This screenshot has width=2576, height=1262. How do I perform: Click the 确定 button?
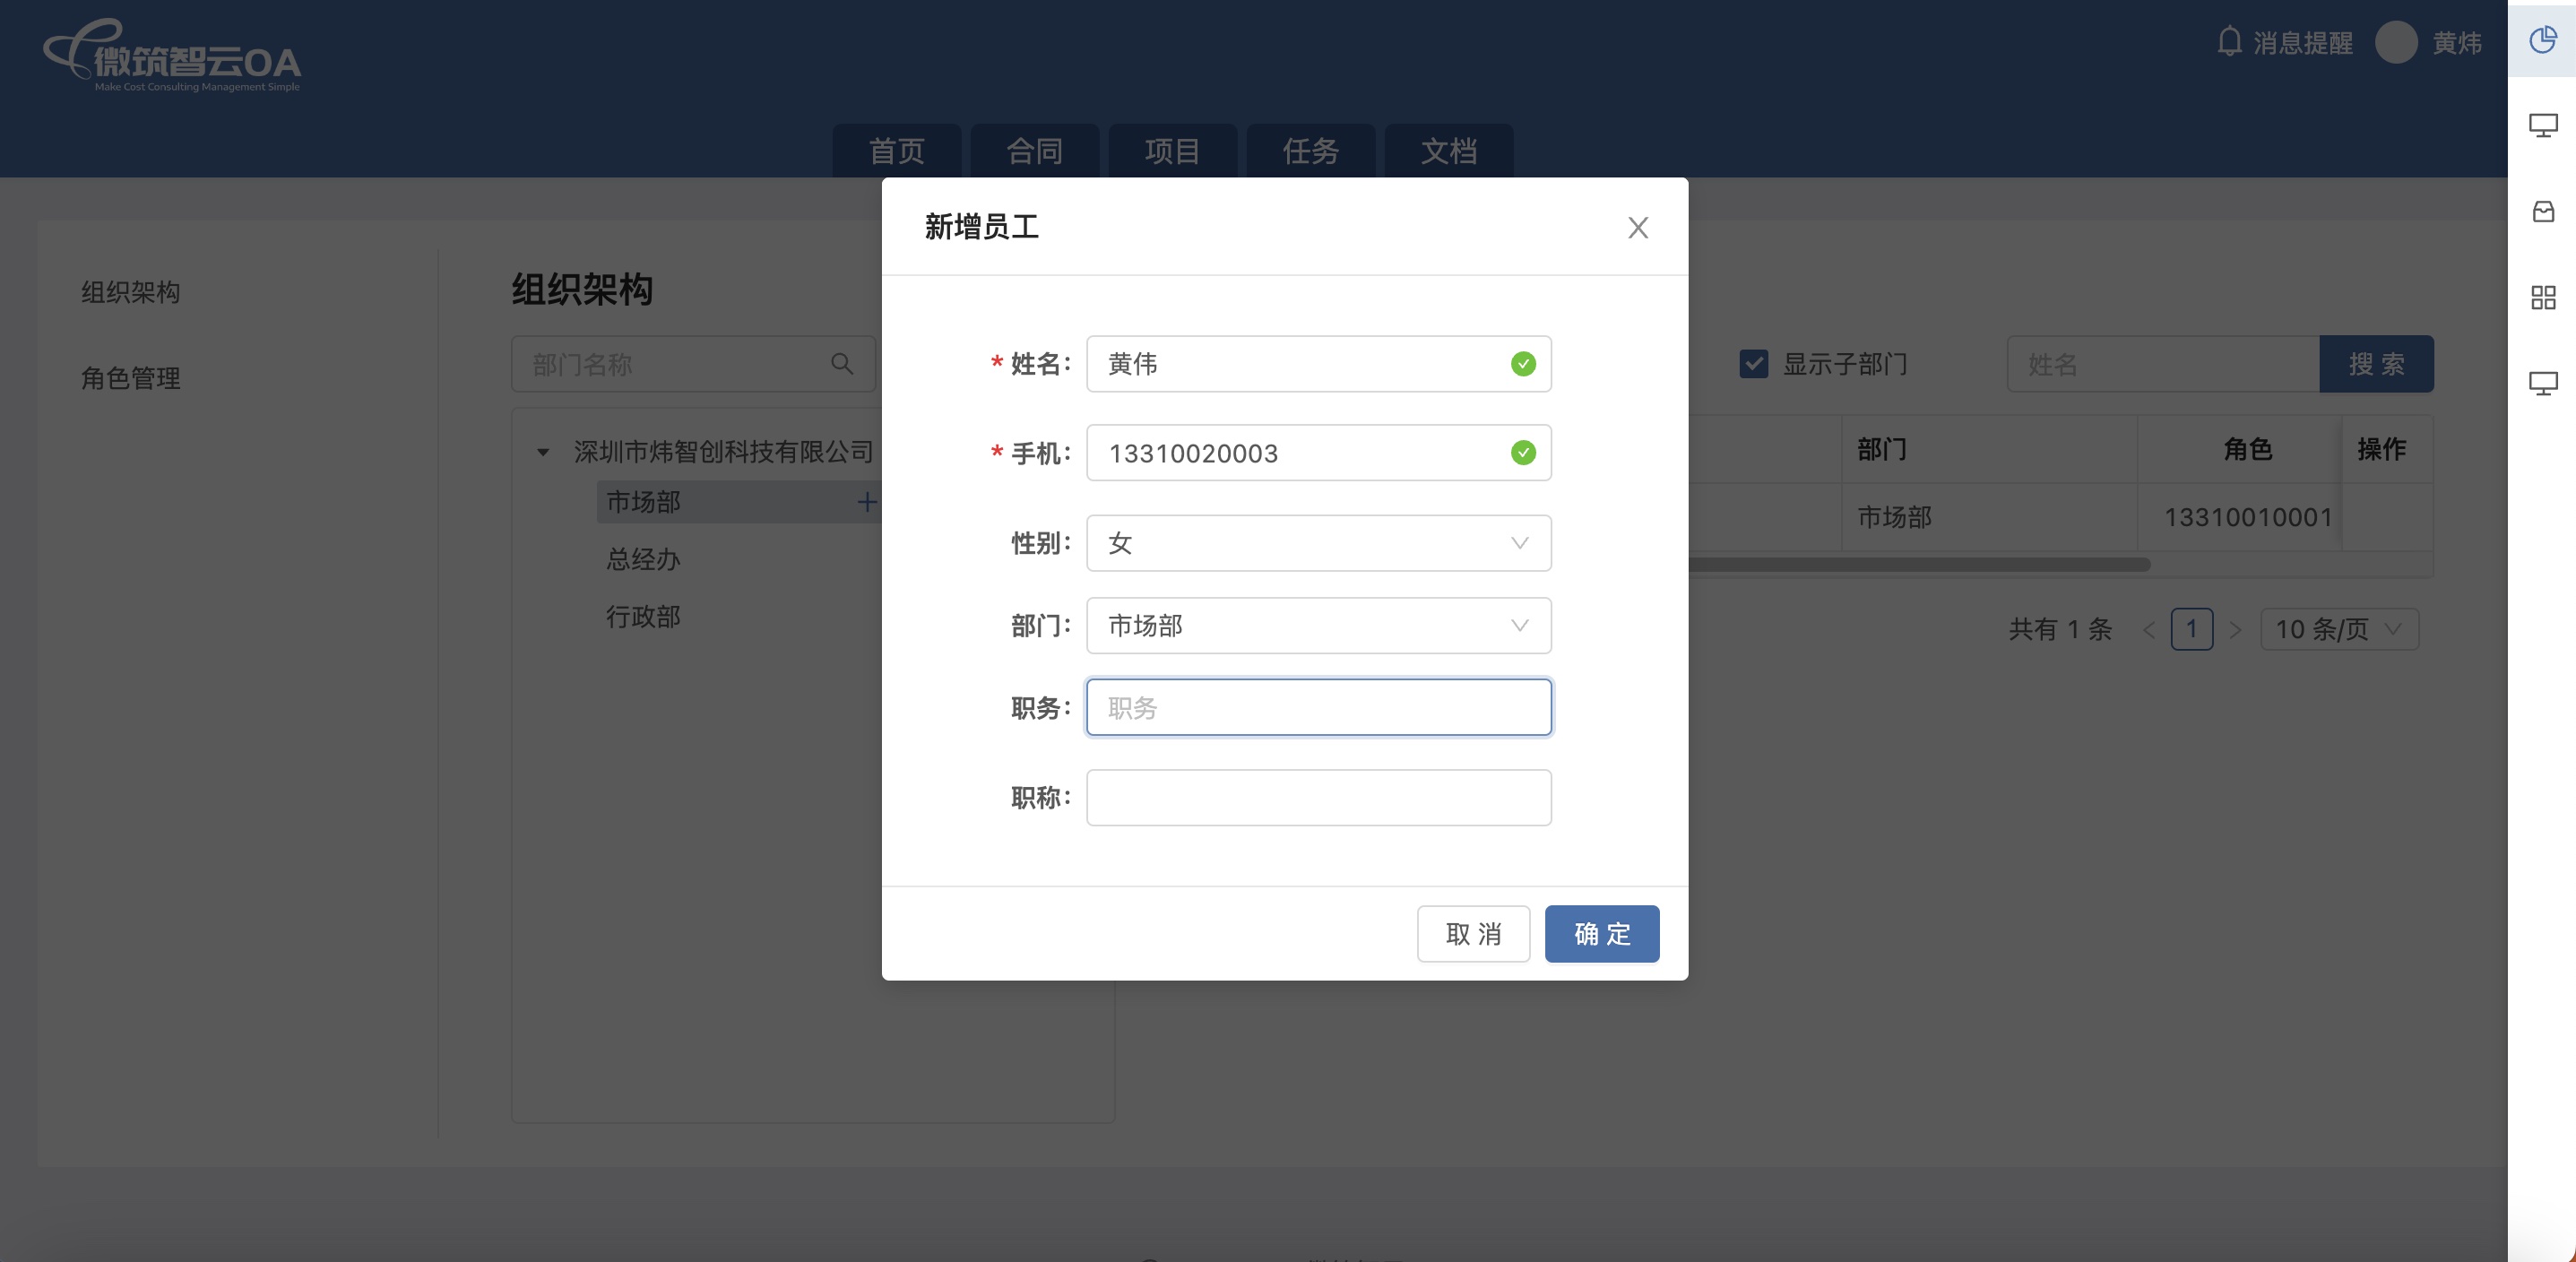click(1601, 934)
